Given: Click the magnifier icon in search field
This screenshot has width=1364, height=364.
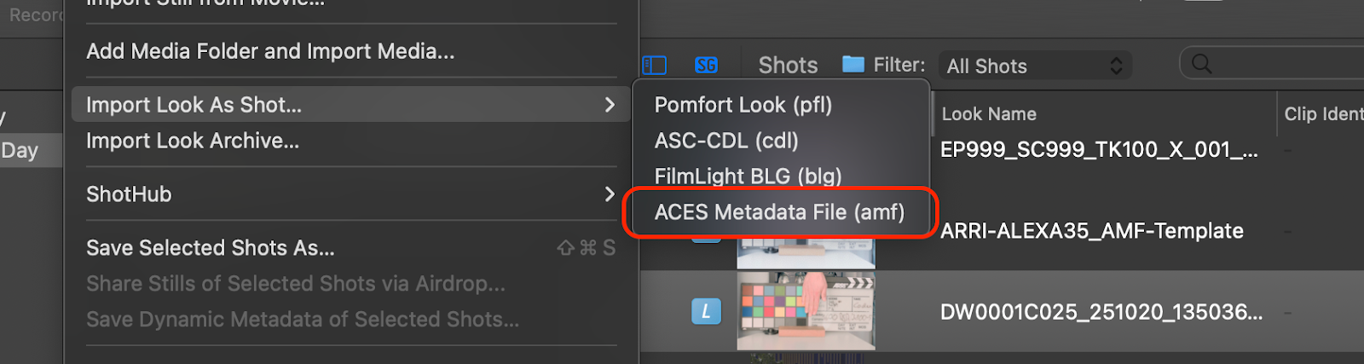Looking at the screenshot, I should pos(1201,64).
